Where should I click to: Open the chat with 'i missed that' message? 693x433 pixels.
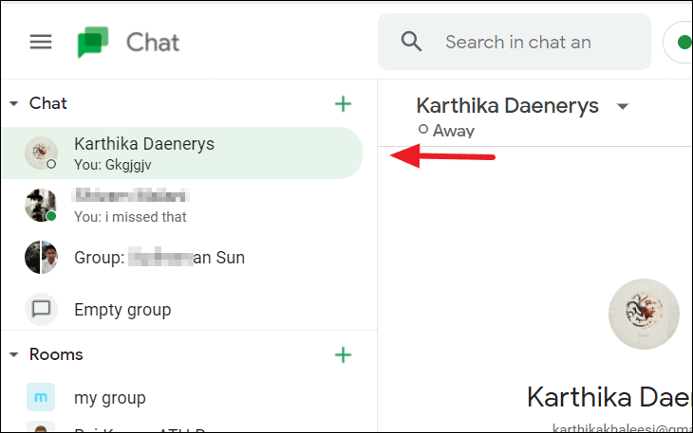(182, 206)
